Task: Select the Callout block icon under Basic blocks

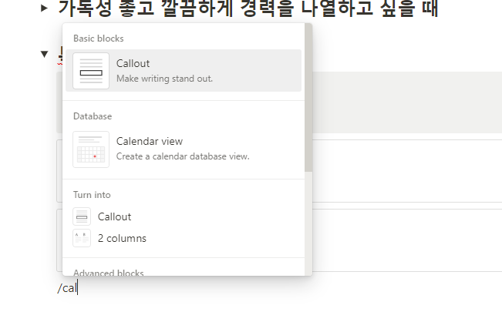Action: tap(91, 71)
